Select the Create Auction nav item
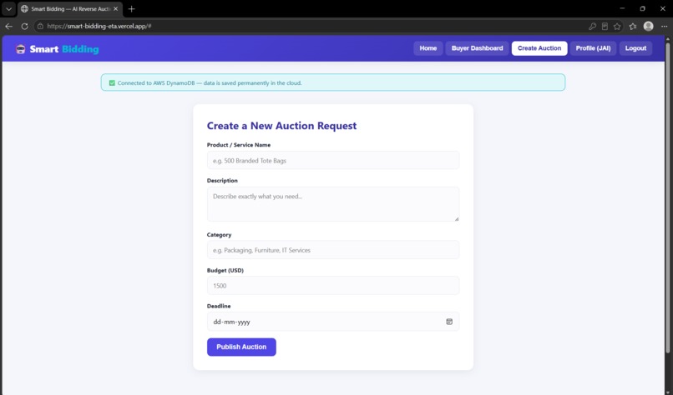 tap(539, 48)
